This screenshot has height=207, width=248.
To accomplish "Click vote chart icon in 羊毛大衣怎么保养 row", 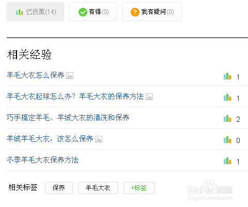I will tap(227, 76).
